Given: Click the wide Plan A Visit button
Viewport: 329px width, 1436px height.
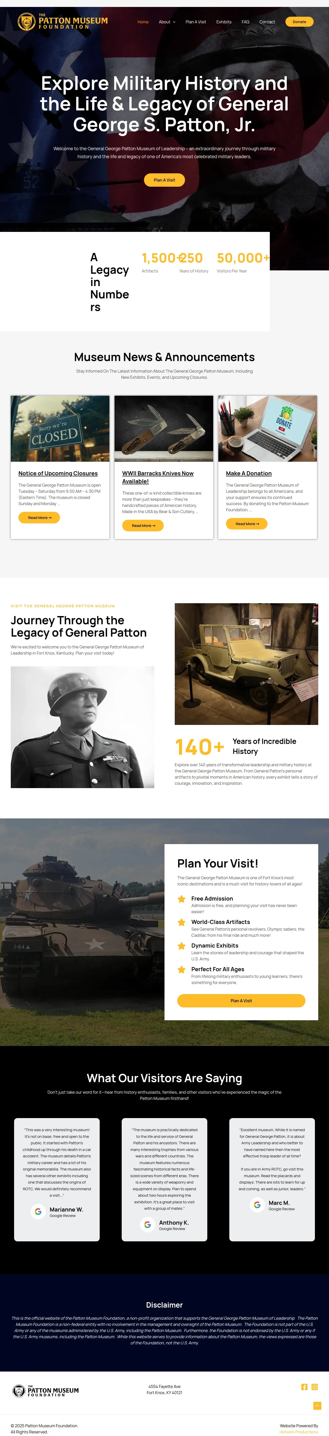Looking at the screenshot, I should click(241, 1001).
